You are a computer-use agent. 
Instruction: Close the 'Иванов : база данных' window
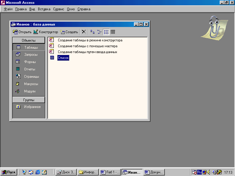pyautogui.click(x=146, y=24)
